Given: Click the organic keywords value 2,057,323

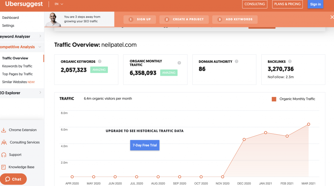Looking at the screenshot, I should coord(74,70).
